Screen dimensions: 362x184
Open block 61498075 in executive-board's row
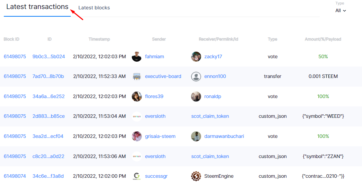(15, 76)
